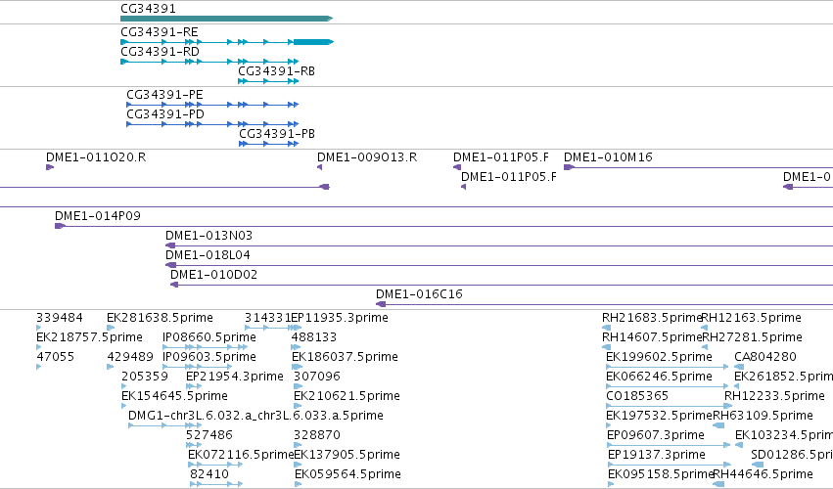This screenshot has height=489, width=833.
Task: Open the EP09607.3prime EST label
Action: 656,435
